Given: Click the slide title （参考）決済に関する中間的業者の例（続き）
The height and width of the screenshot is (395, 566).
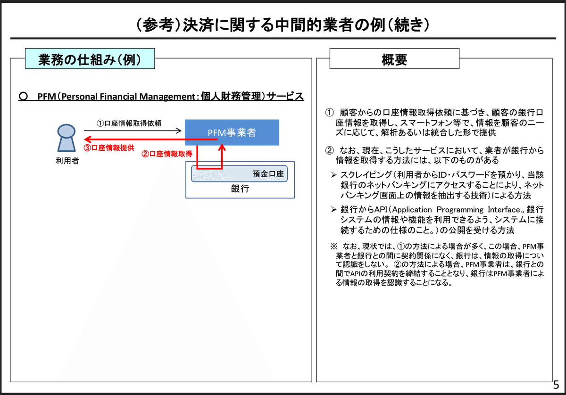Looking at the screenshot, I should [283, 25].
